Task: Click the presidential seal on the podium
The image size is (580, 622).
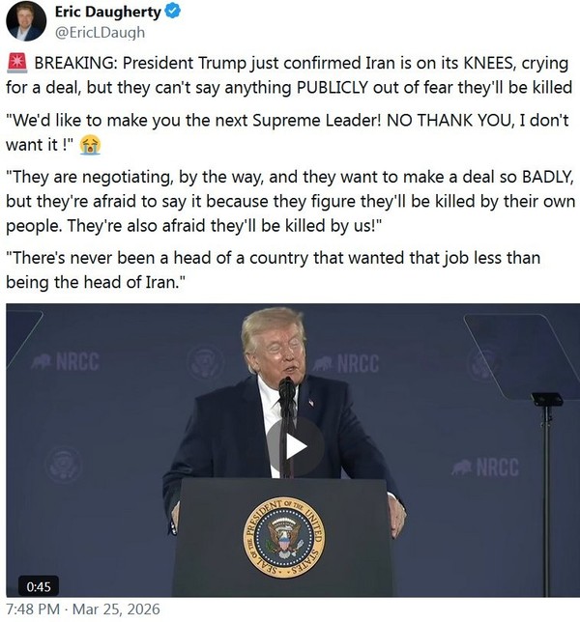Action: click(x=283, y=536)
